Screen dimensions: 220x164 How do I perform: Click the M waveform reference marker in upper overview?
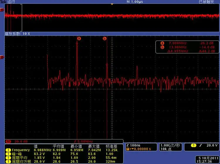[x=2, y=10]
